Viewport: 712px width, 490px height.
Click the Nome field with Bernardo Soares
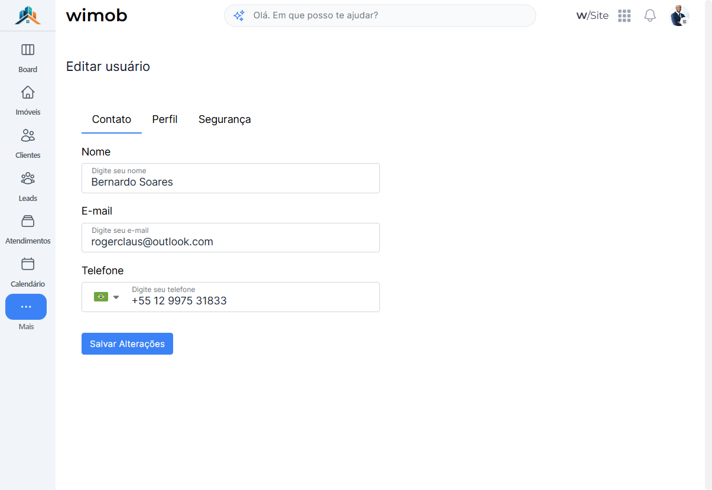230,178
